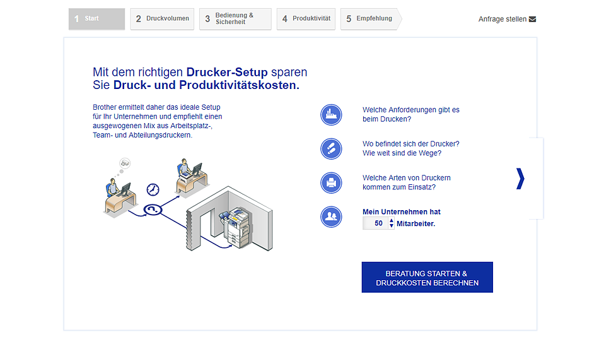Go to the Produktivität step tab
599x337 pixels.
click(x=306, y=19)
